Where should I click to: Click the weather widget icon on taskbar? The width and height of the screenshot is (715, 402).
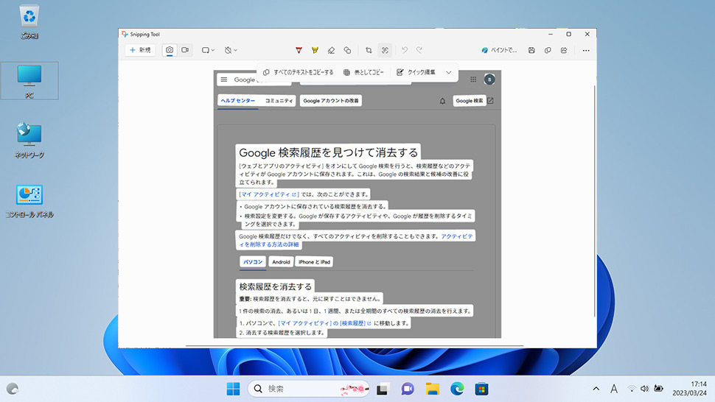coord(13,389)
